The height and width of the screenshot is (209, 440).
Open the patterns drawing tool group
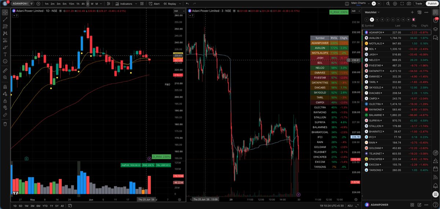click(x=5, y=33)
